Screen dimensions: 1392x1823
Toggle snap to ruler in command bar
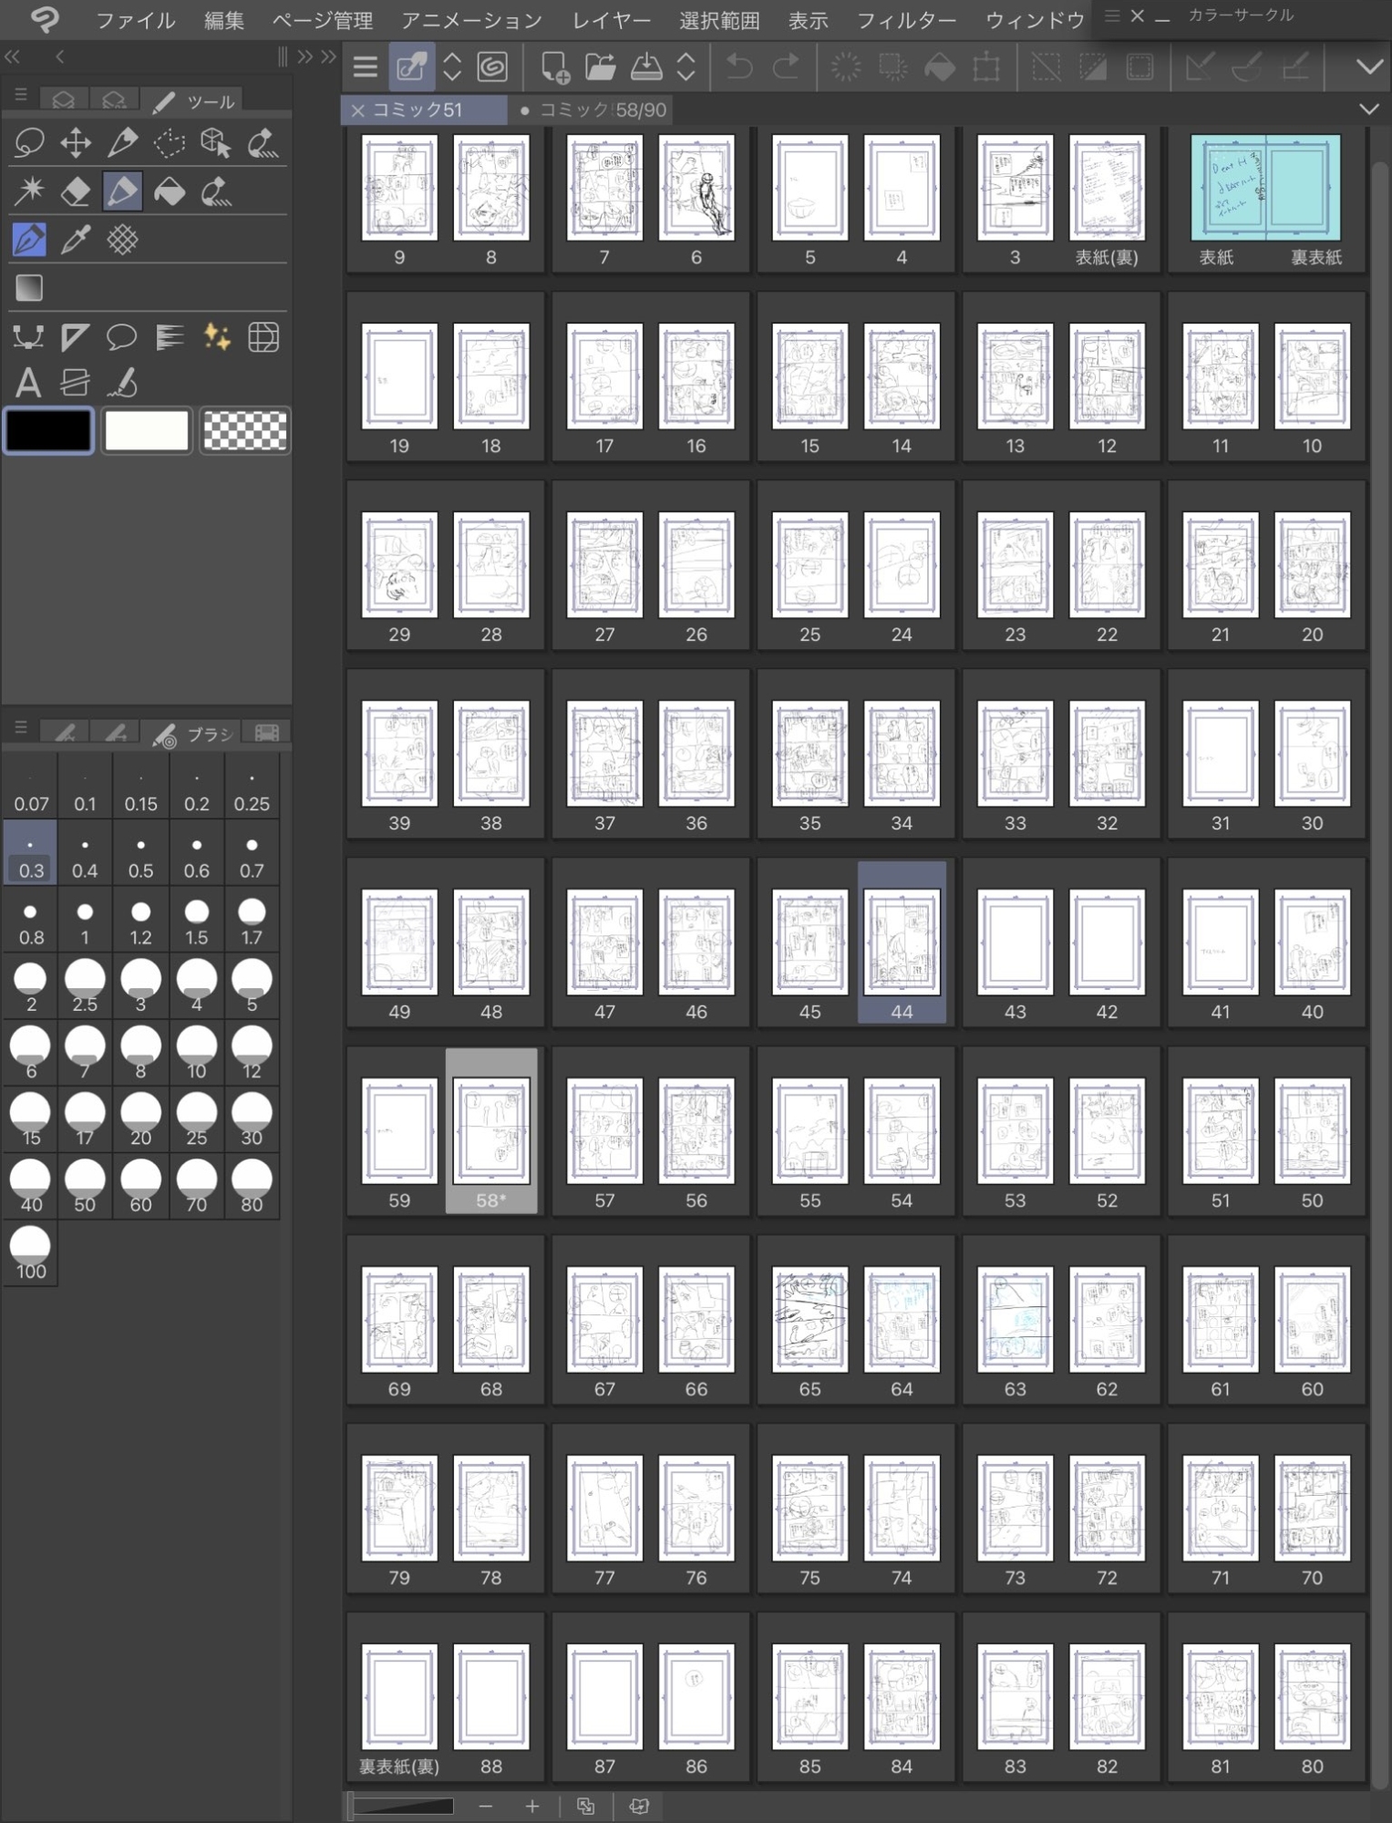coord(1199,67)
